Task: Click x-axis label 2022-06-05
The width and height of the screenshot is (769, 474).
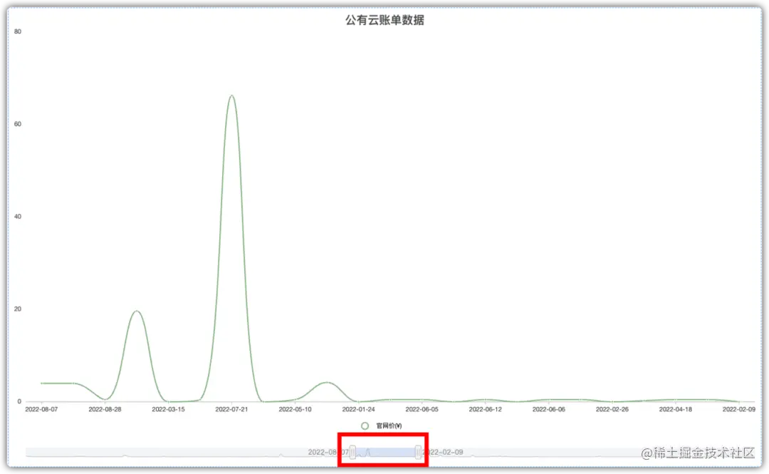Action: [x=422, y=409]
